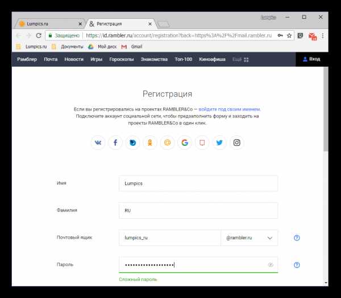Click the browser address bar URL
The width and height of the screenshot is (341, 298).
[179, 35]
